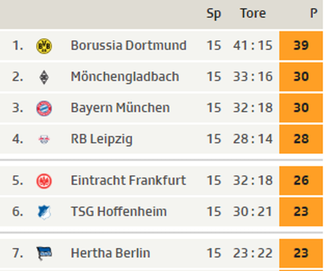Image resolution: width=326 pixels, height=271 pixels.
Task: Open the Borussia Dortmund team link
Action: pyautogui.click(x=128, y=45)
